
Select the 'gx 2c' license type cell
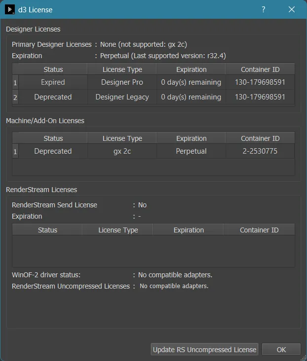tap(122, 151)
